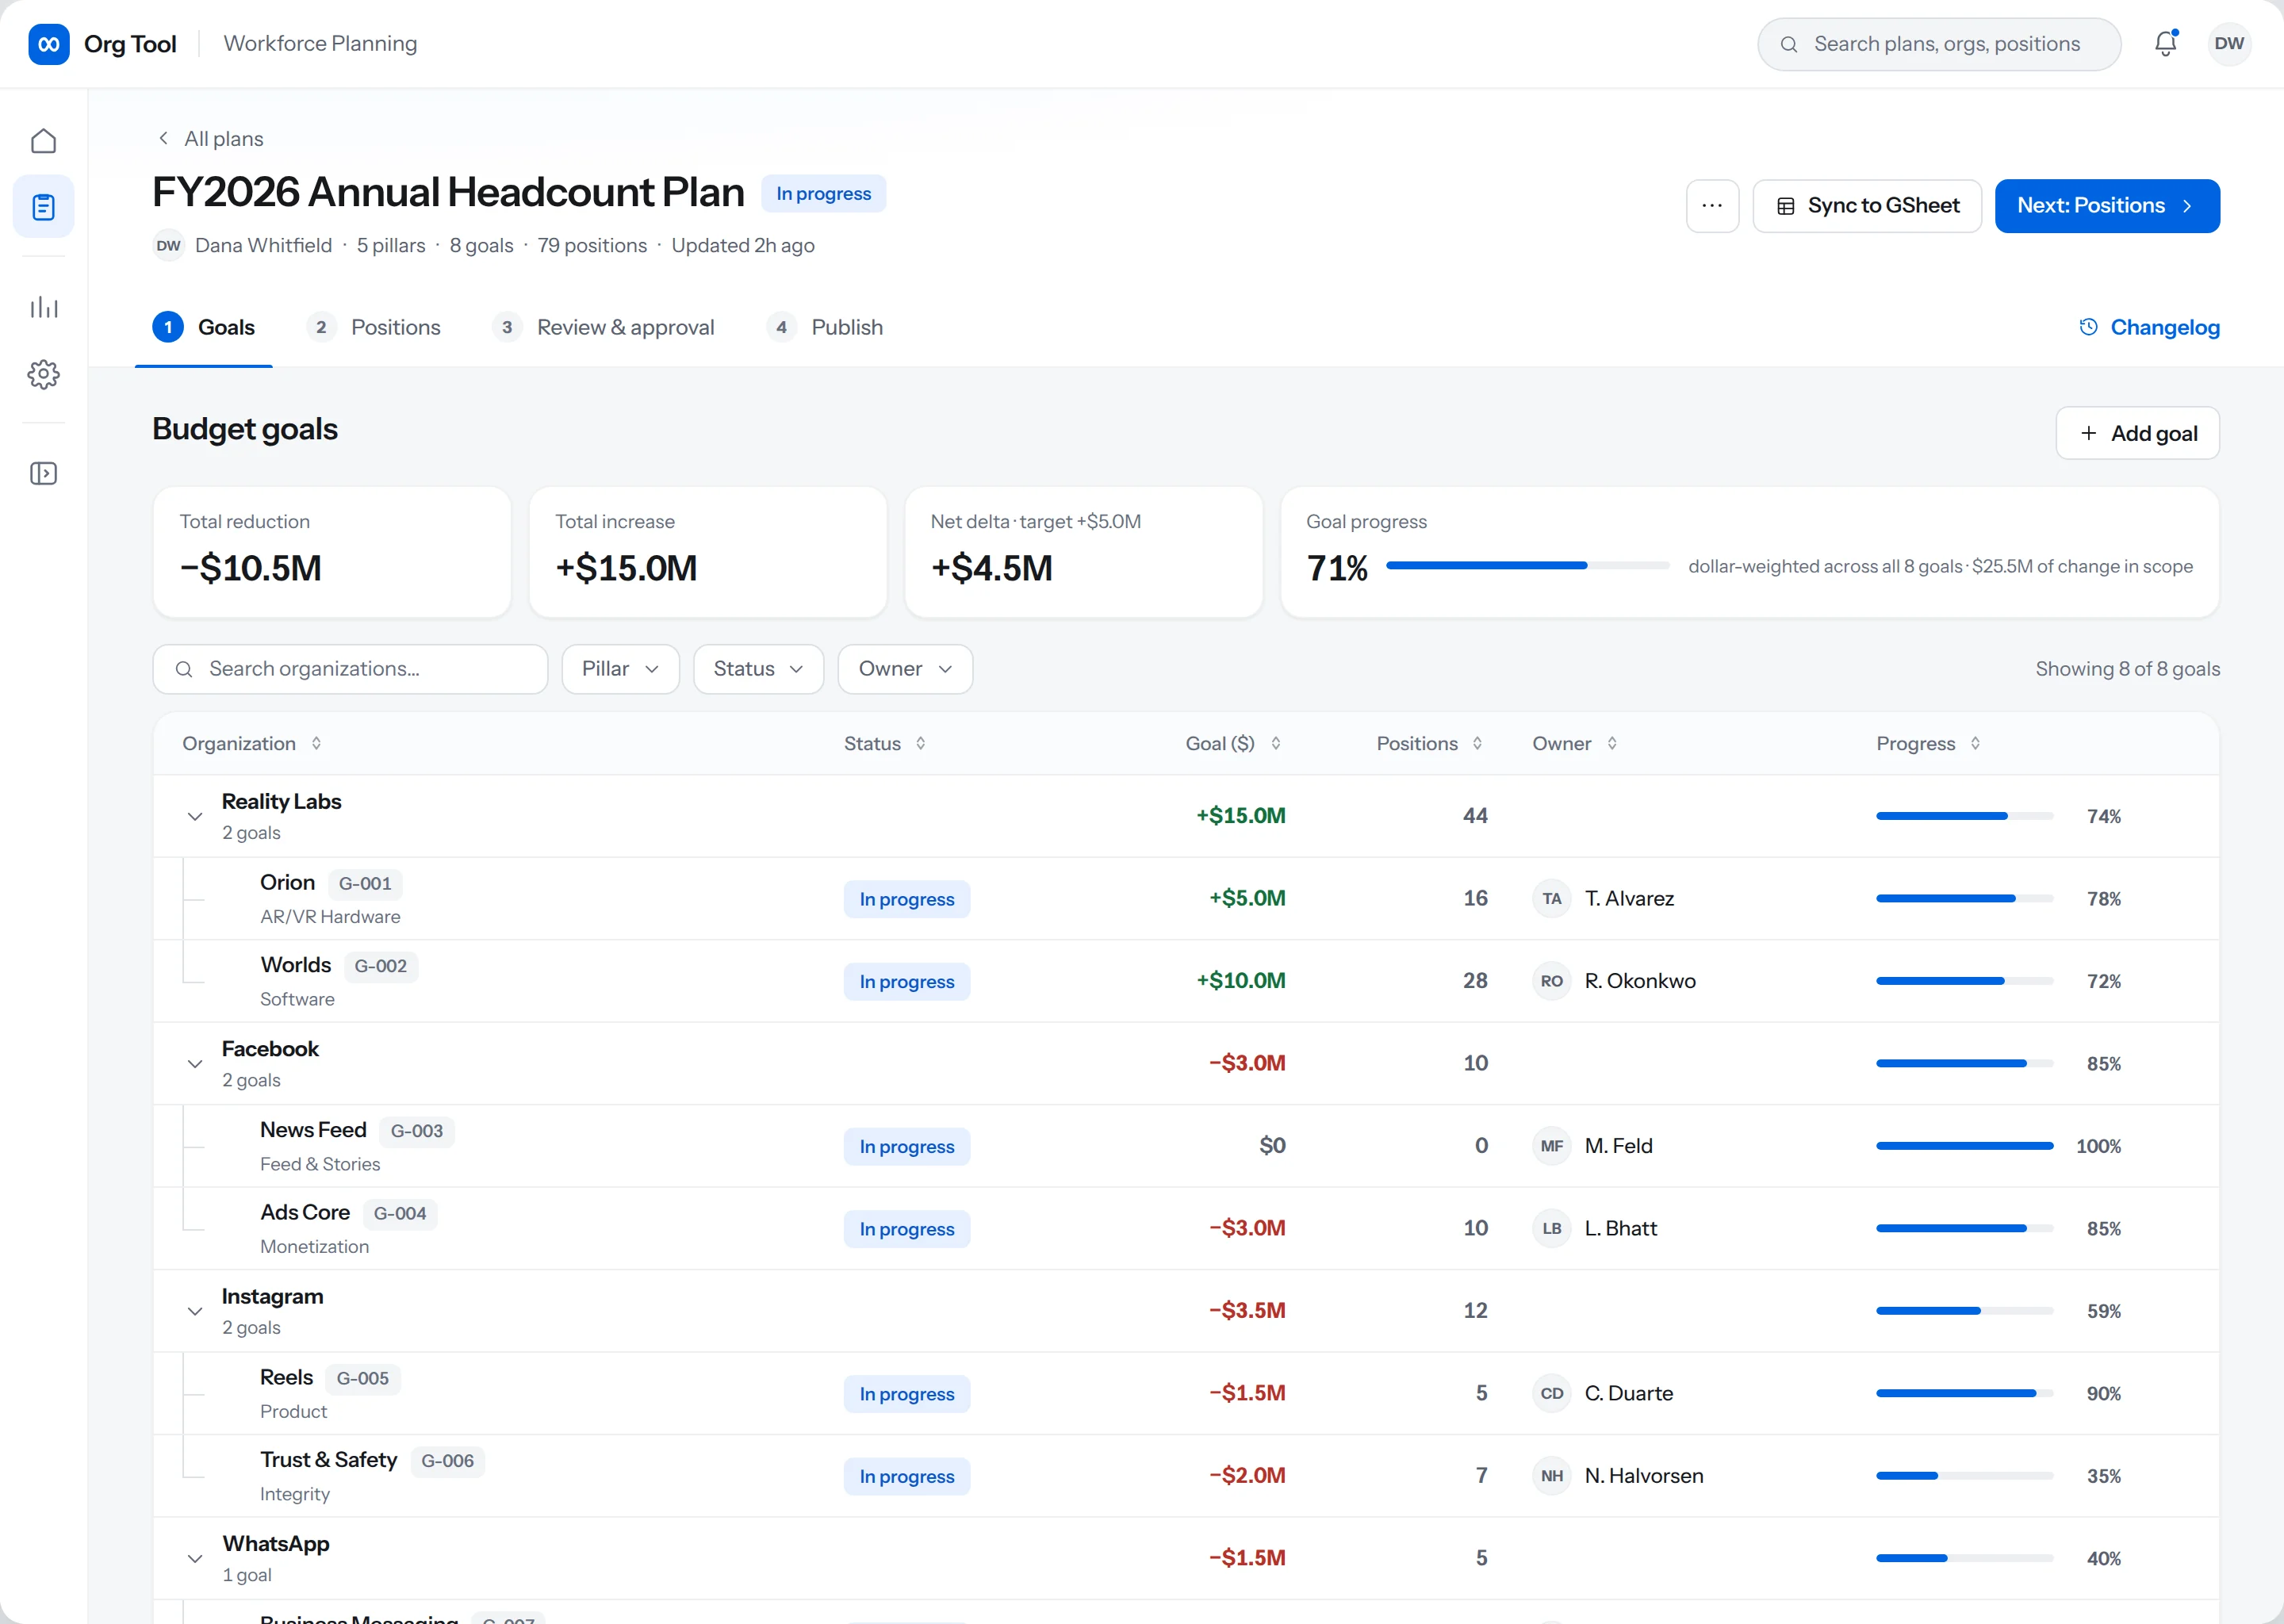This screenshot has width=2284, height=1624.
Task: Sort by Positions column arrows
Action: (1477, 743)
